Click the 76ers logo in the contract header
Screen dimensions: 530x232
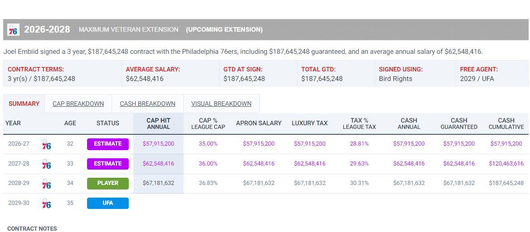point(13,30)
